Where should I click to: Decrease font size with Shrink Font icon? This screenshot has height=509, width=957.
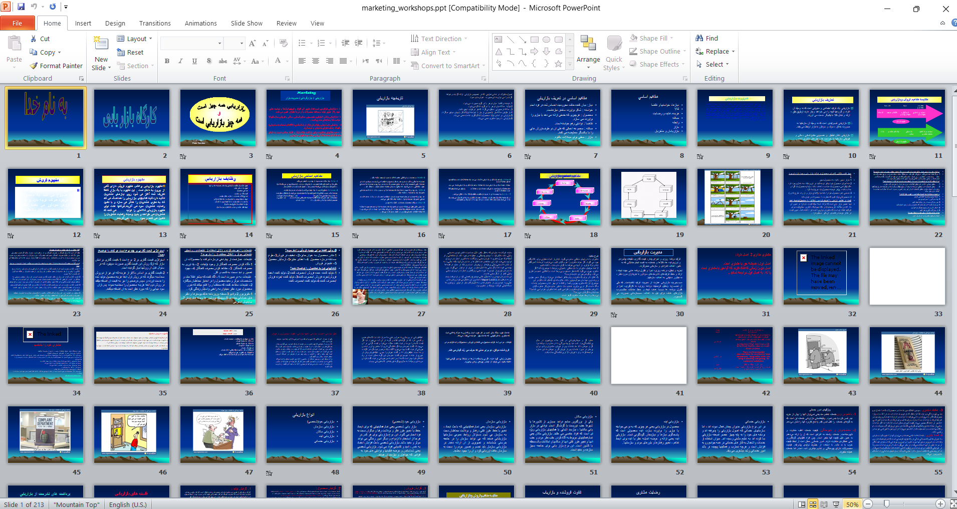(x=265, y=44)
